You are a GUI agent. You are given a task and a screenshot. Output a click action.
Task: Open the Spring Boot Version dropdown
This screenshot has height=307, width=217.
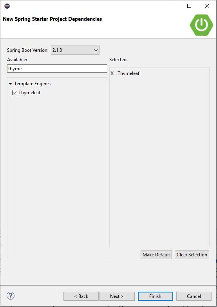tap(75, 50)
